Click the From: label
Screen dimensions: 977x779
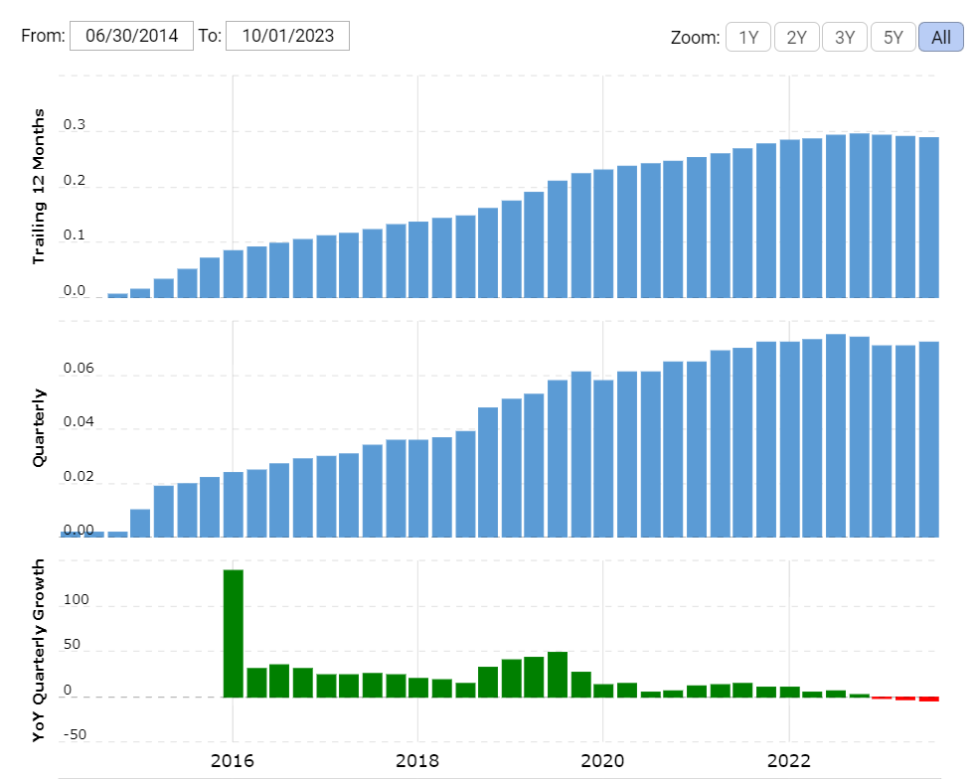(x=43, y=36)
